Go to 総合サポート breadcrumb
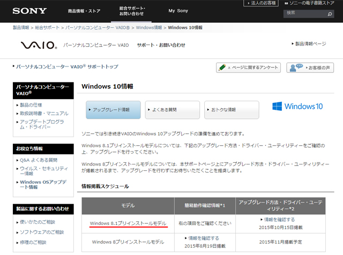Image resolution: width=343 pixels, height=255 pixels. (47, 27)
